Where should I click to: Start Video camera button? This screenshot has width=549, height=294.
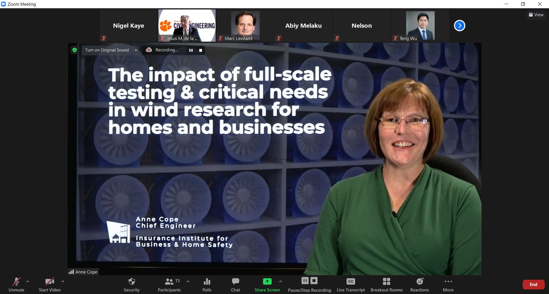point(49,284)
